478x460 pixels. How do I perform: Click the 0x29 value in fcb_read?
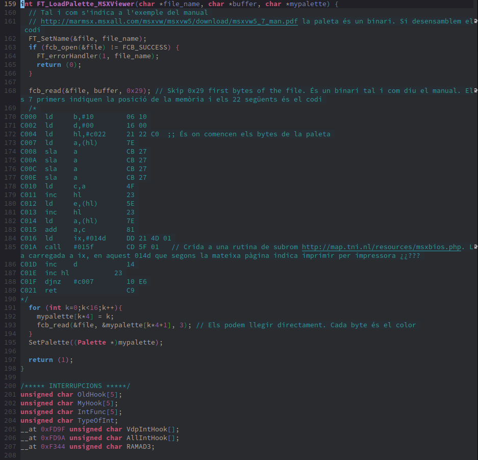click(135, 90)
